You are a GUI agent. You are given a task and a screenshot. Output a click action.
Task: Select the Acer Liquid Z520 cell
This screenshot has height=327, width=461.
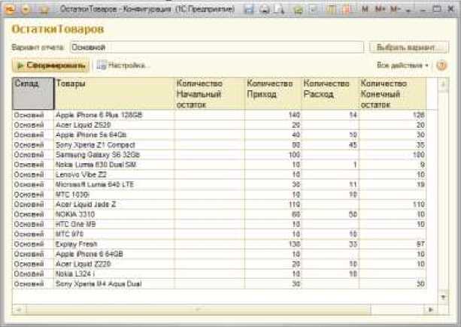pos(114,125)
